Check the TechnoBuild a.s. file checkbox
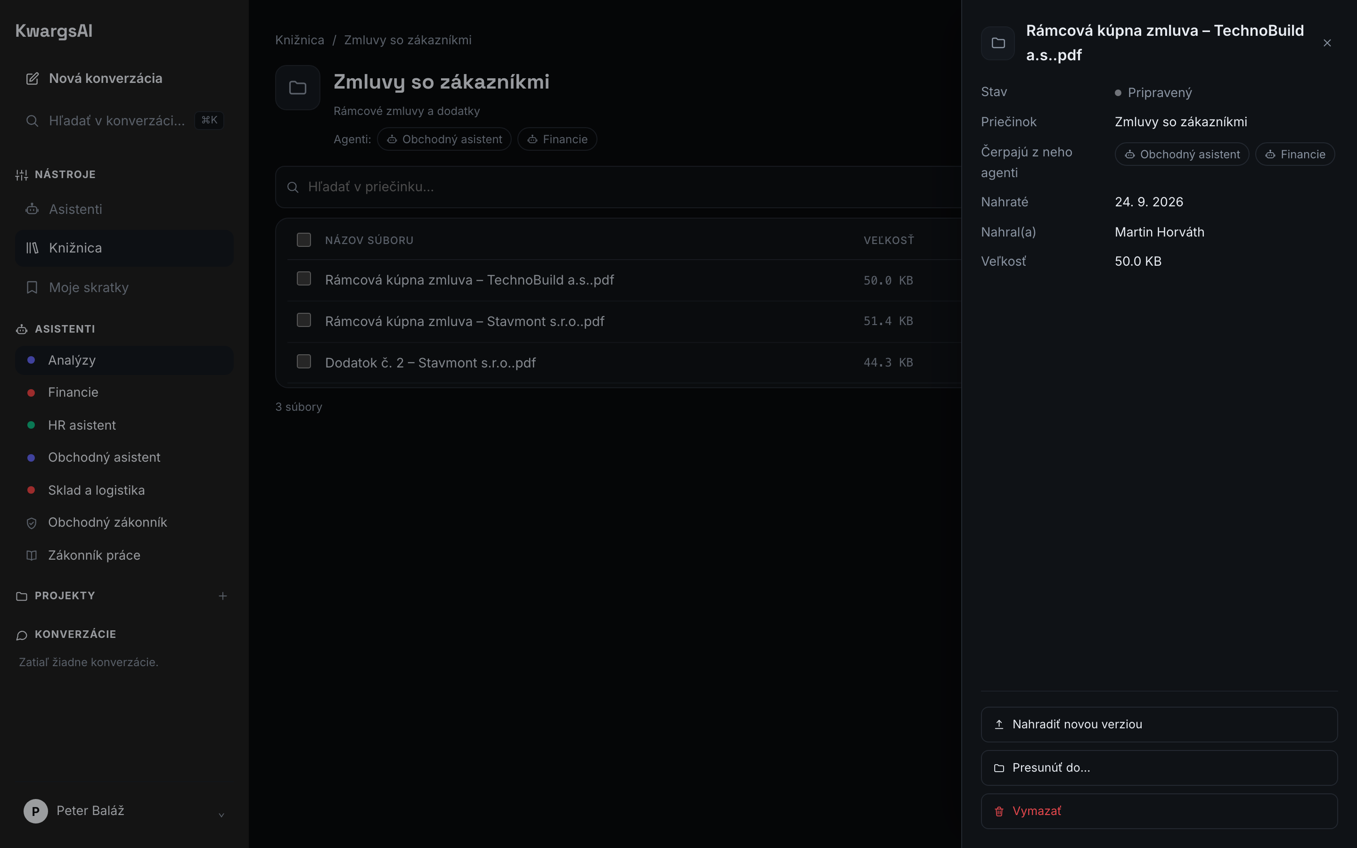Screen dimensions: 1357x848 [x=304, y=279]
